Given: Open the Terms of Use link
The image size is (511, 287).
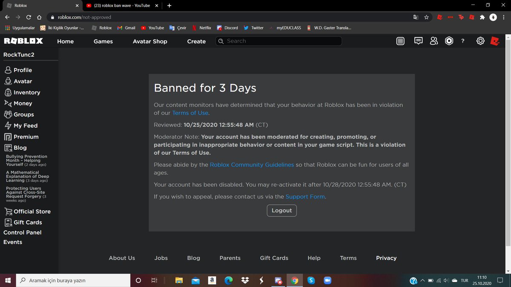Looking at the screenshot, I should [x=190, y=113].
